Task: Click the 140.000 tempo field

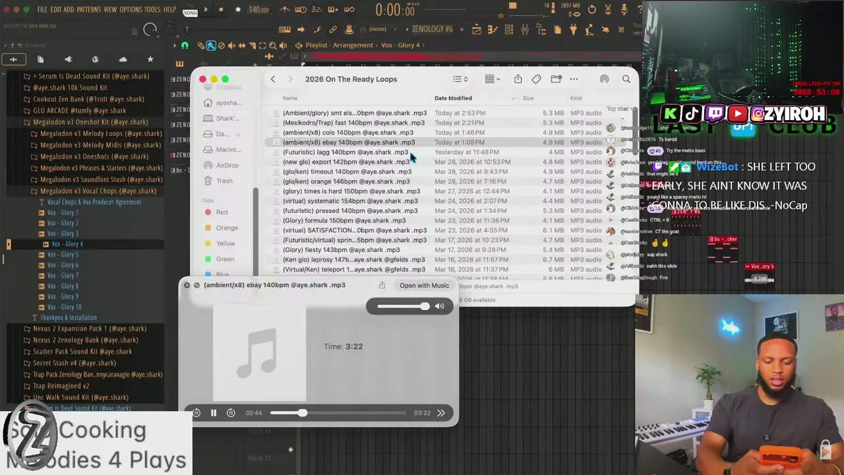Action: [258, 10]
